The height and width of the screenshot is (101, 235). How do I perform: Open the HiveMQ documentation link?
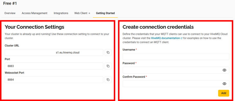pyautogui.click(x=165, y=38)
